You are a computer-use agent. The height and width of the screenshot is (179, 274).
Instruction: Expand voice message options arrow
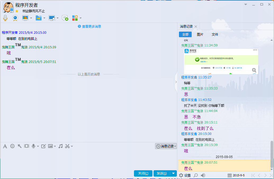coord(38,146)
